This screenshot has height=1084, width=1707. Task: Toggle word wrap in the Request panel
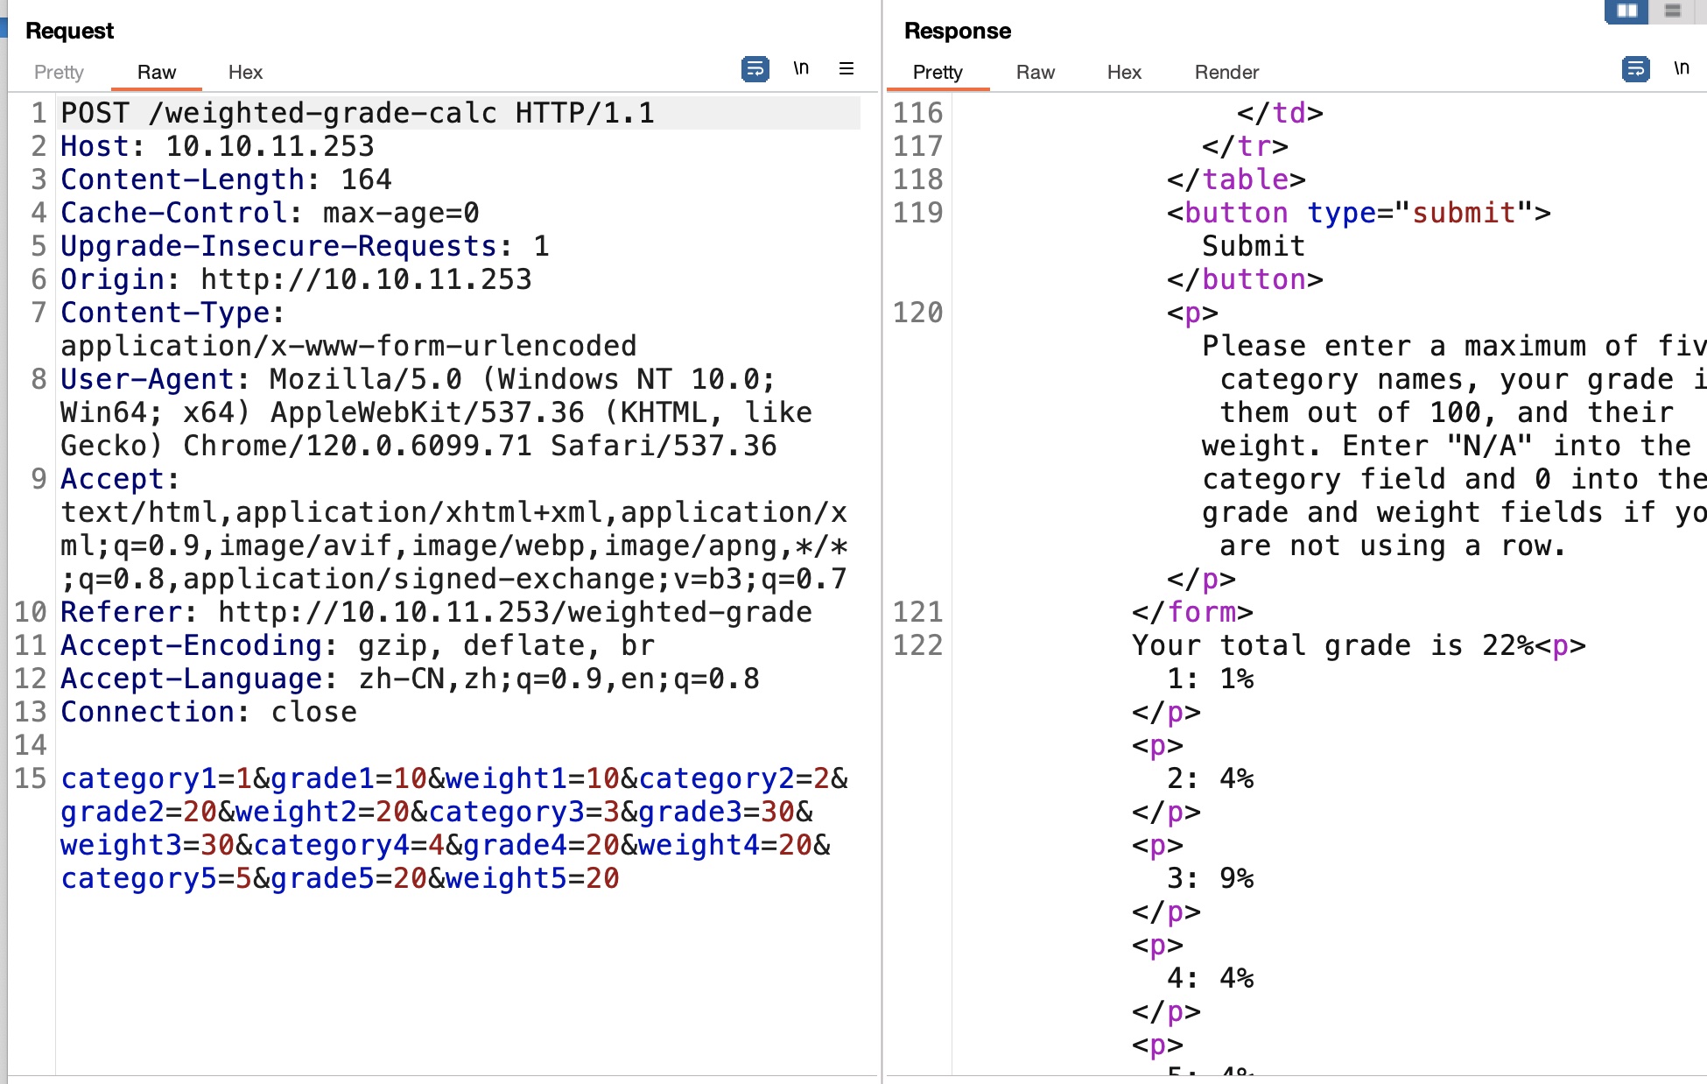click(x=755, y=68)
